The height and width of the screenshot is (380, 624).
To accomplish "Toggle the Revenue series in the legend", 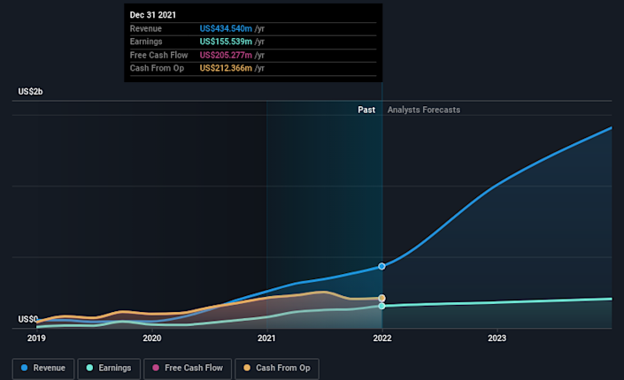I will [42, 368].
